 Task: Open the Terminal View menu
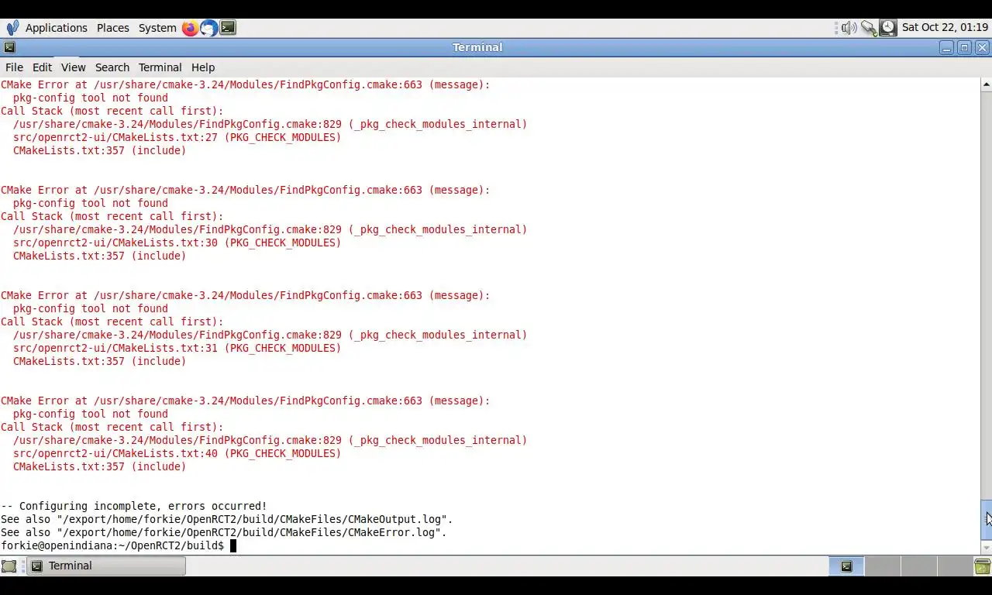click(x=73, y=67)
